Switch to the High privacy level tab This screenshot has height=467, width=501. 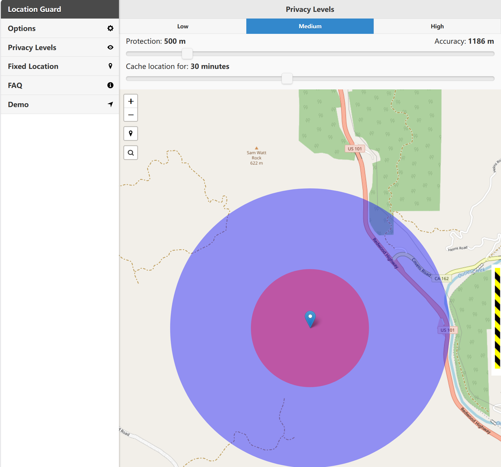coord(437,26)
